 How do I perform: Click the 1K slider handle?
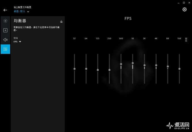133,63
